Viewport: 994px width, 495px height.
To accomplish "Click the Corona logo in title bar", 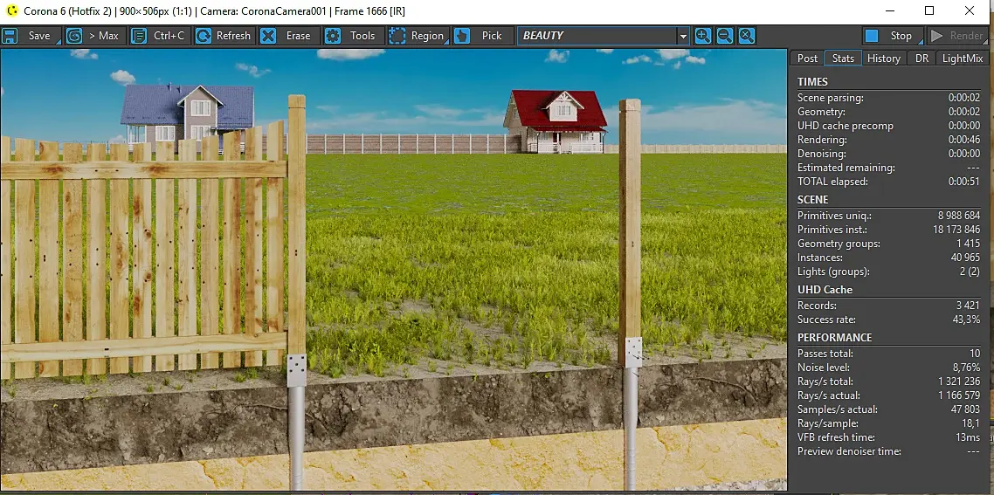I will (x=11, y=10).
